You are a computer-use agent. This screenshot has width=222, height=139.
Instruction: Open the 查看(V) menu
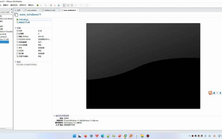point(6,5)
